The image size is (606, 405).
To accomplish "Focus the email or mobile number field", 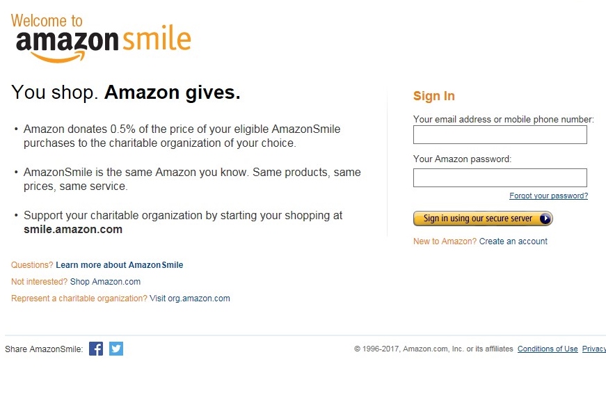I will (500, 135).
